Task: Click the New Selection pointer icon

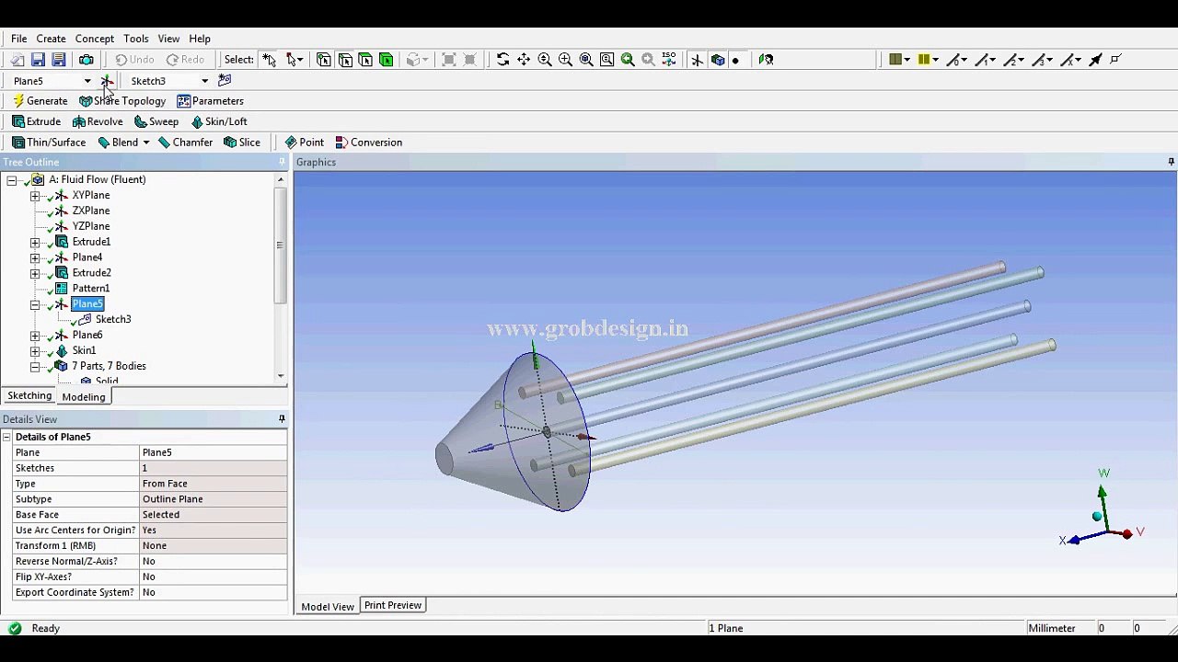Action: point(270,60)
